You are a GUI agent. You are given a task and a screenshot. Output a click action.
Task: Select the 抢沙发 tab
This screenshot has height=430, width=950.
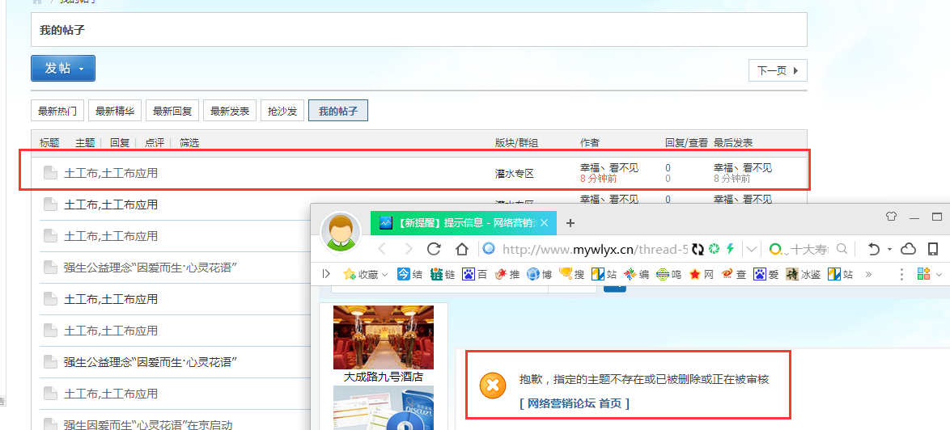tap(282, 111)
